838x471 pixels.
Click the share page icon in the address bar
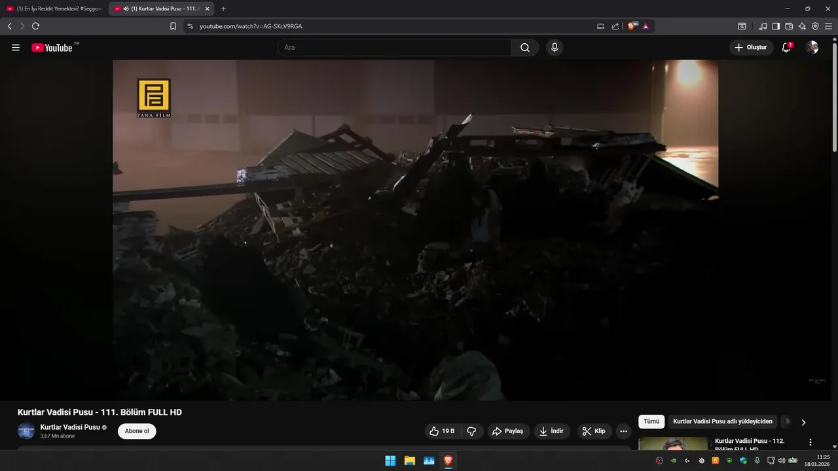click(x=615, y=26)
